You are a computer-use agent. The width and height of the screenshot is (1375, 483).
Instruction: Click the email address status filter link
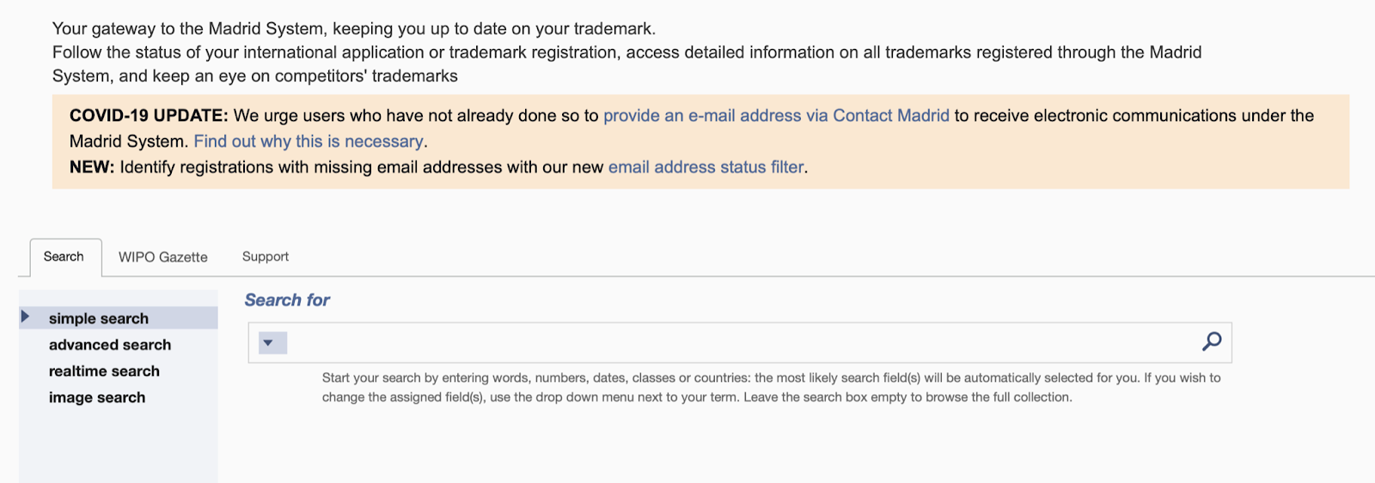tap(706, 167)
